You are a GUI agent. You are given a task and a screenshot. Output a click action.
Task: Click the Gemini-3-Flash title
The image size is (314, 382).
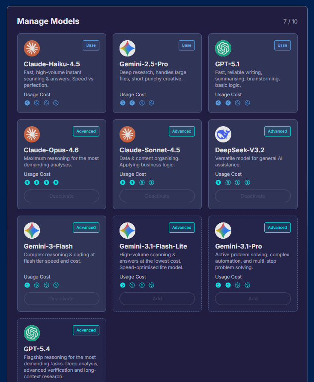pos(48,246)
